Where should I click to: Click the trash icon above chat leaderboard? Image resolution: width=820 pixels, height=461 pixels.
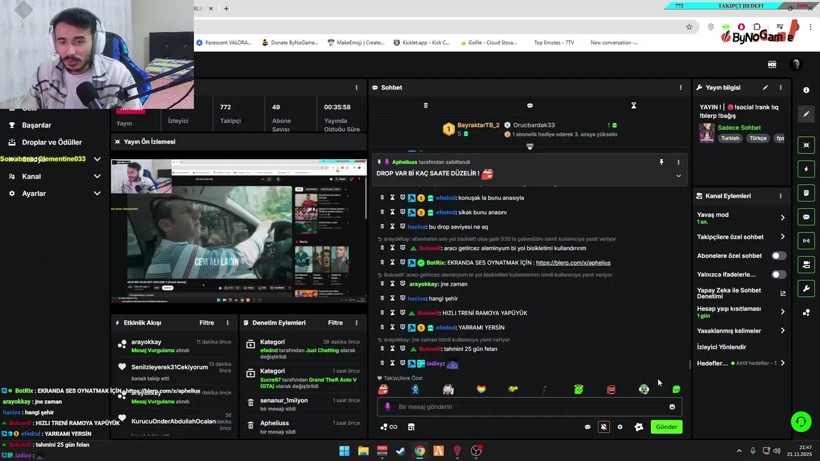tap(425, 106)
